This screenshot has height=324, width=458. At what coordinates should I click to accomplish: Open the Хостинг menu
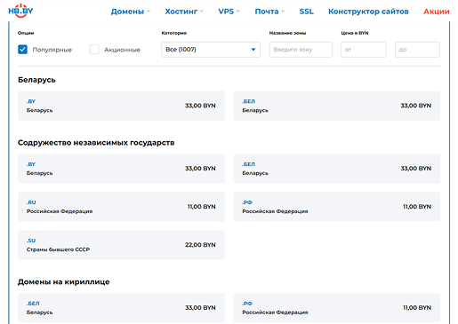click(184, 12)
